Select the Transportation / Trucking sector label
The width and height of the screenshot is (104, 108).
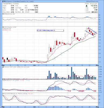[11, 4]
